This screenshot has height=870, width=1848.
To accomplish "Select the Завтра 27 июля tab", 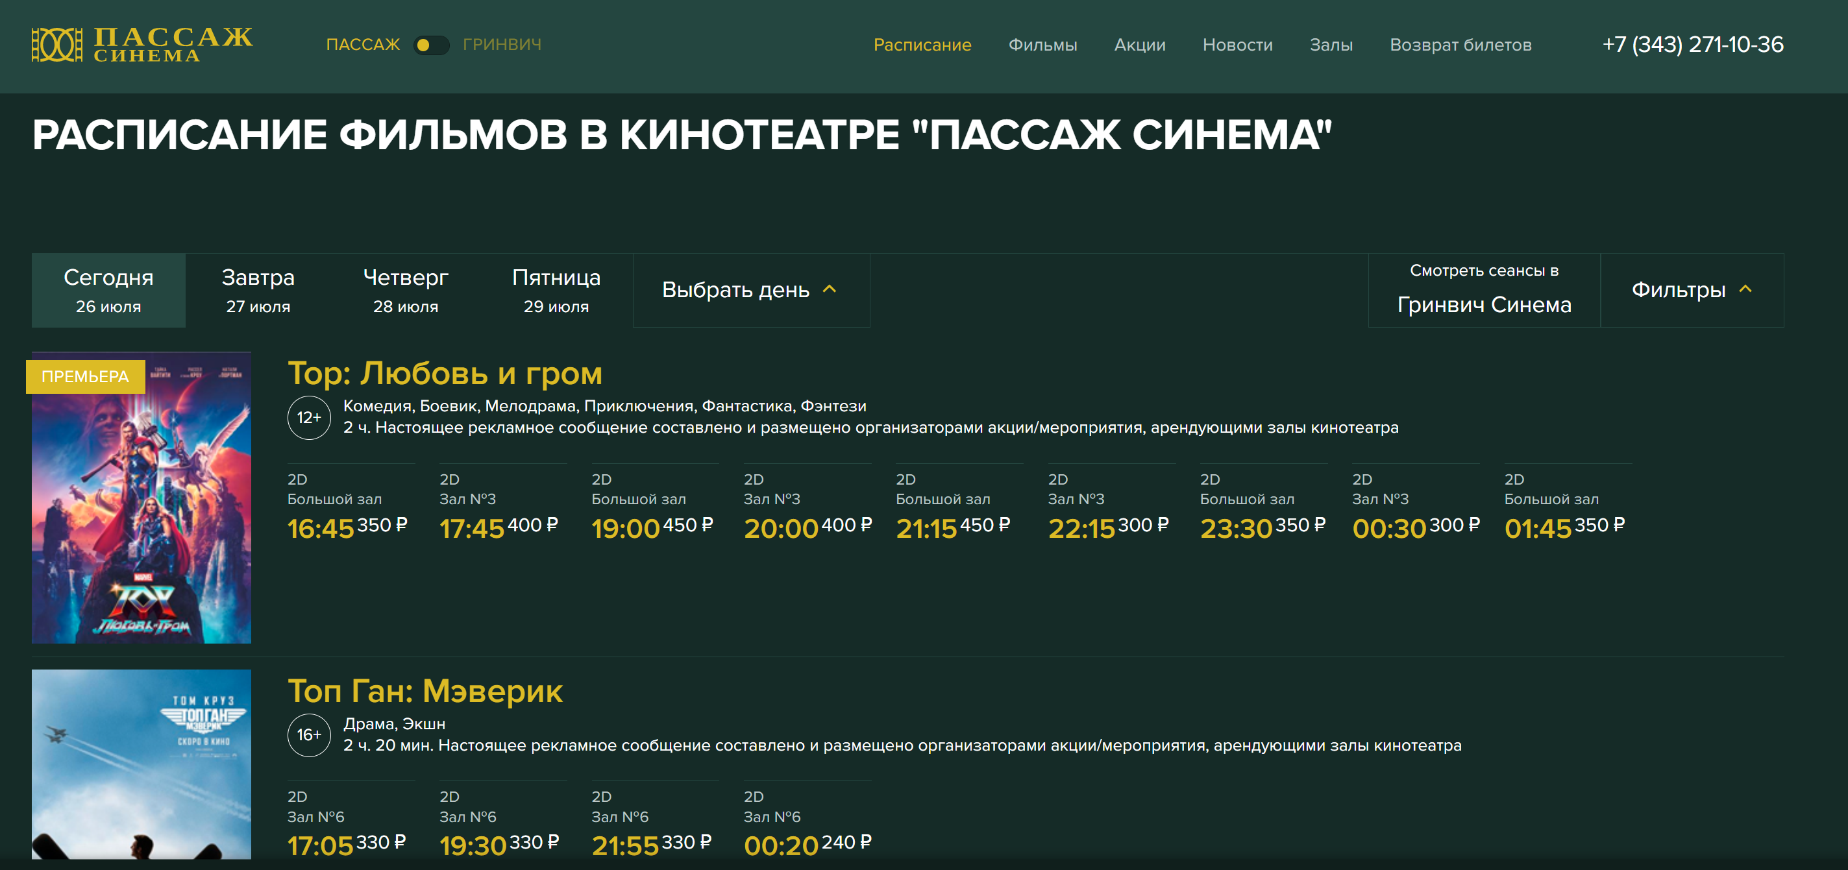I will 258,291.
